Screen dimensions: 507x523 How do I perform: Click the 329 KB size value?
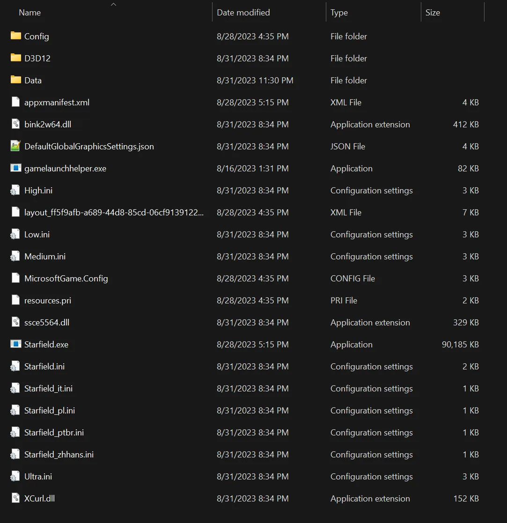466,323
